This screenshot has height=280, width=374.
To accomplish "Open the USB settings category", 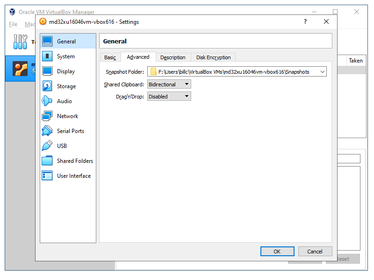I will (62, 146).
